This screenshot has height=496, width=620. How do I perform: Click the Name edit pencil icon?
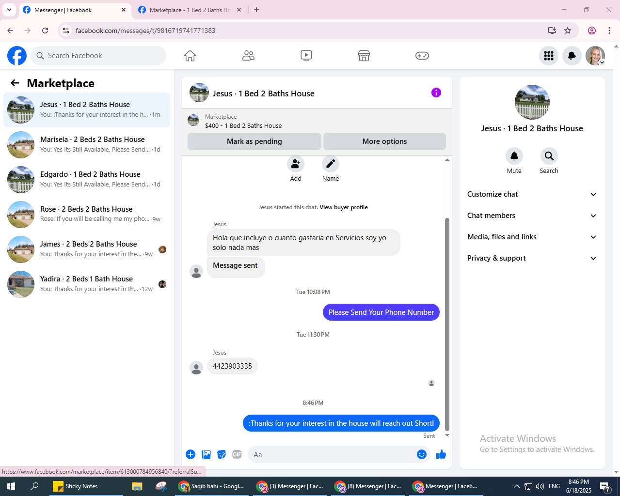[x=331, y=164]
